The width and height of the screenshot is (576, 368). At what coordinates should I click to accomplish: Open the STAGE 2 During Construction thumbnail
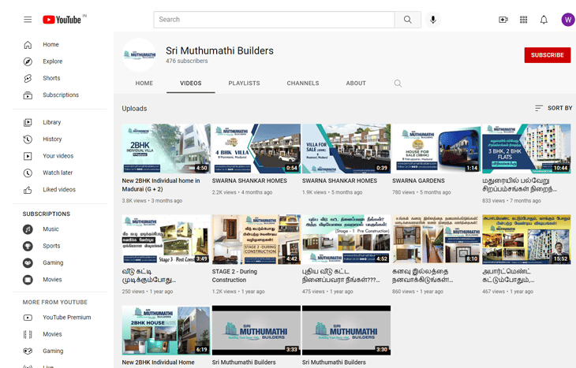256,240
